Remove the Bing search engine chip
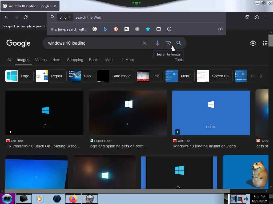The height and width of the screenshot is (204, 273). pos(70,17)
